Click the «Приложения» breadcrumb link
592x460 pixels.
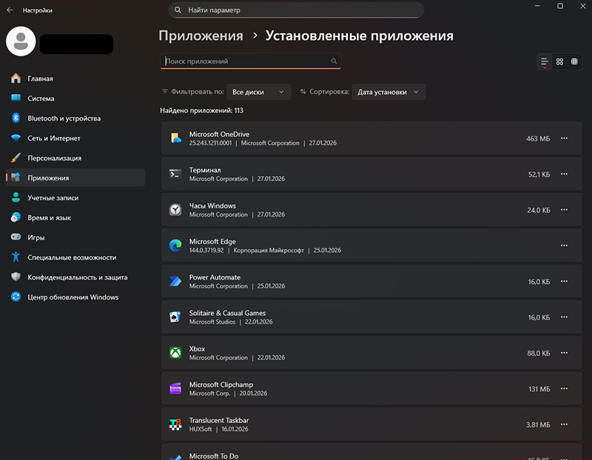(x=198, y=35)
